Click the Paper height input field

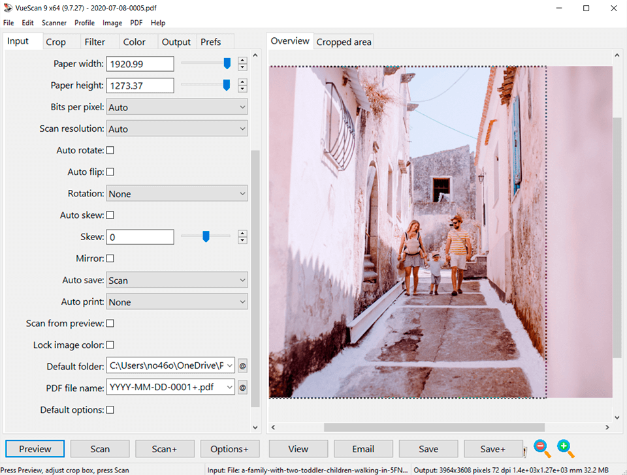pos(140,85)
